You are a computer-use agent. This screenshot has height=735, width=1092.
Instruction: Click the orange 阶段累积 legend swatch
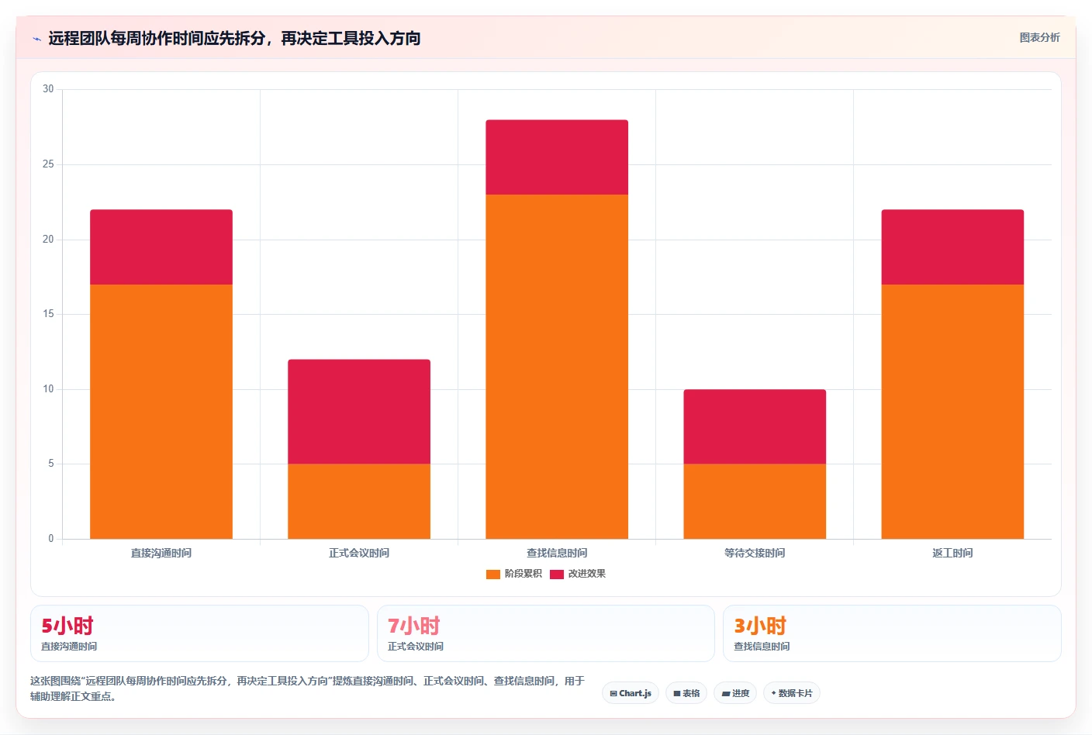[x=493, y=575]
